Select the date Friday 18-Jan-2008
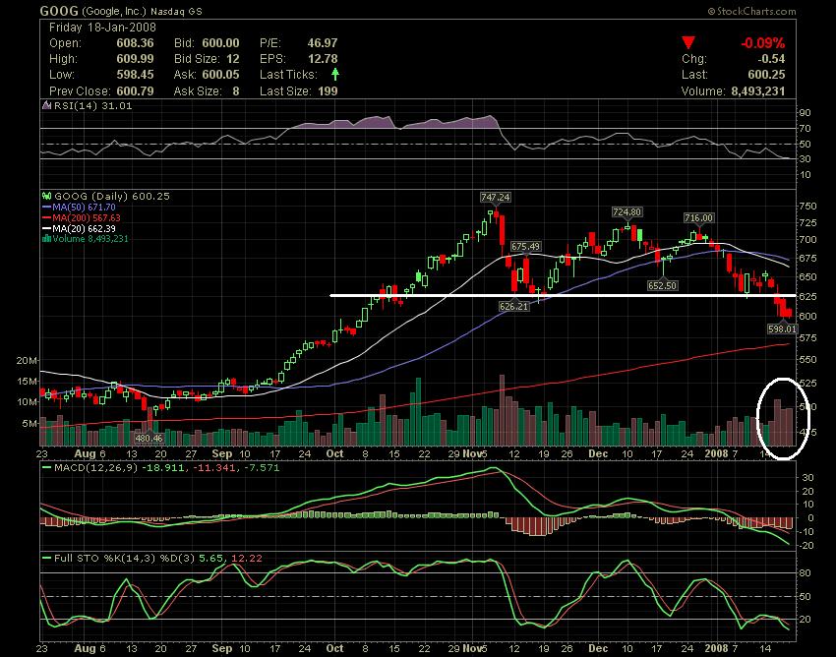This screenshot has height=657, width=836. coord(102,28)
